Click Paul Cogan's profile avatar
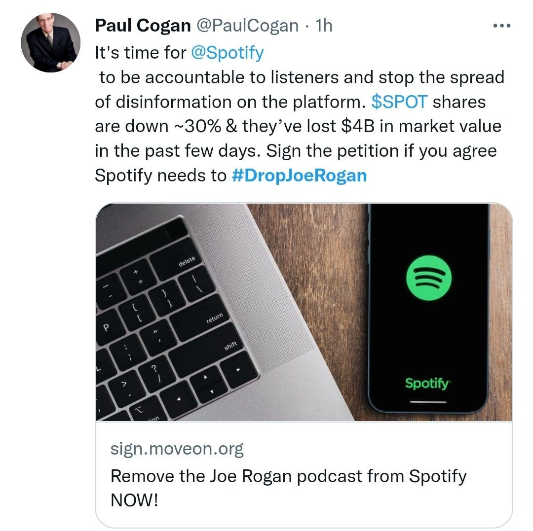 pyautogui.click(x=51, y=42)
